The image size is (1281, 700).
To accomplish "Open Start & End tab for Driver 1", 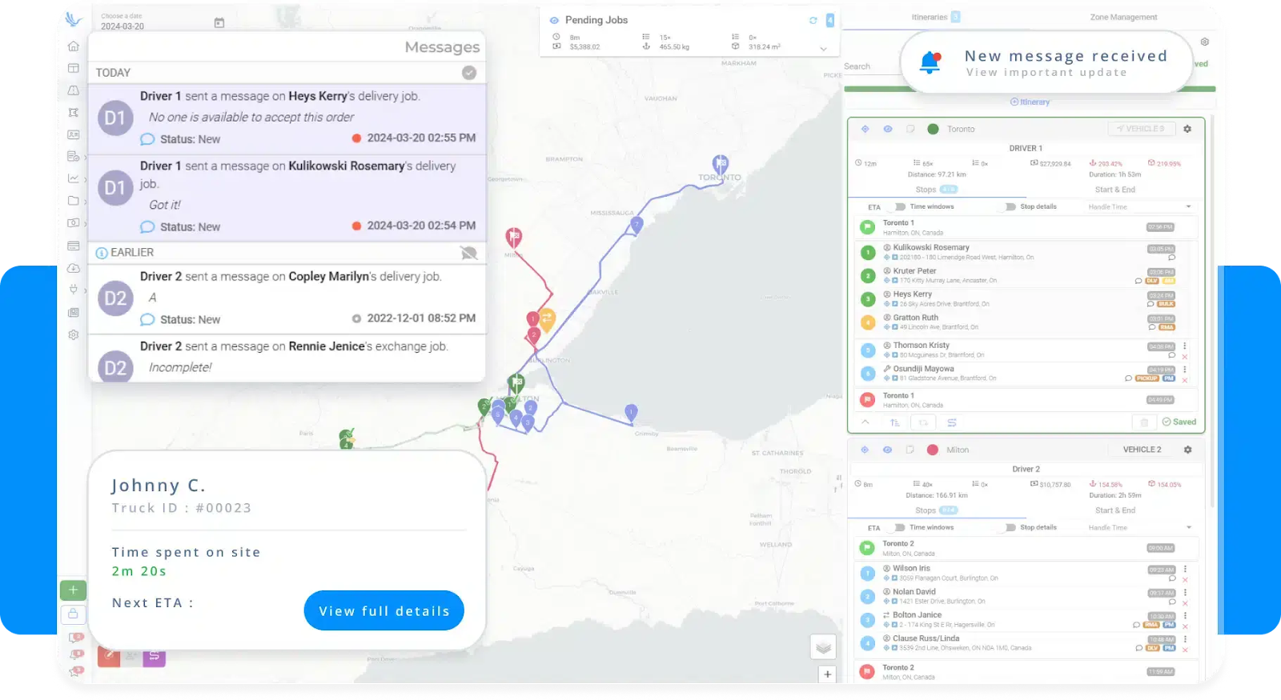I will point(1114,190).
